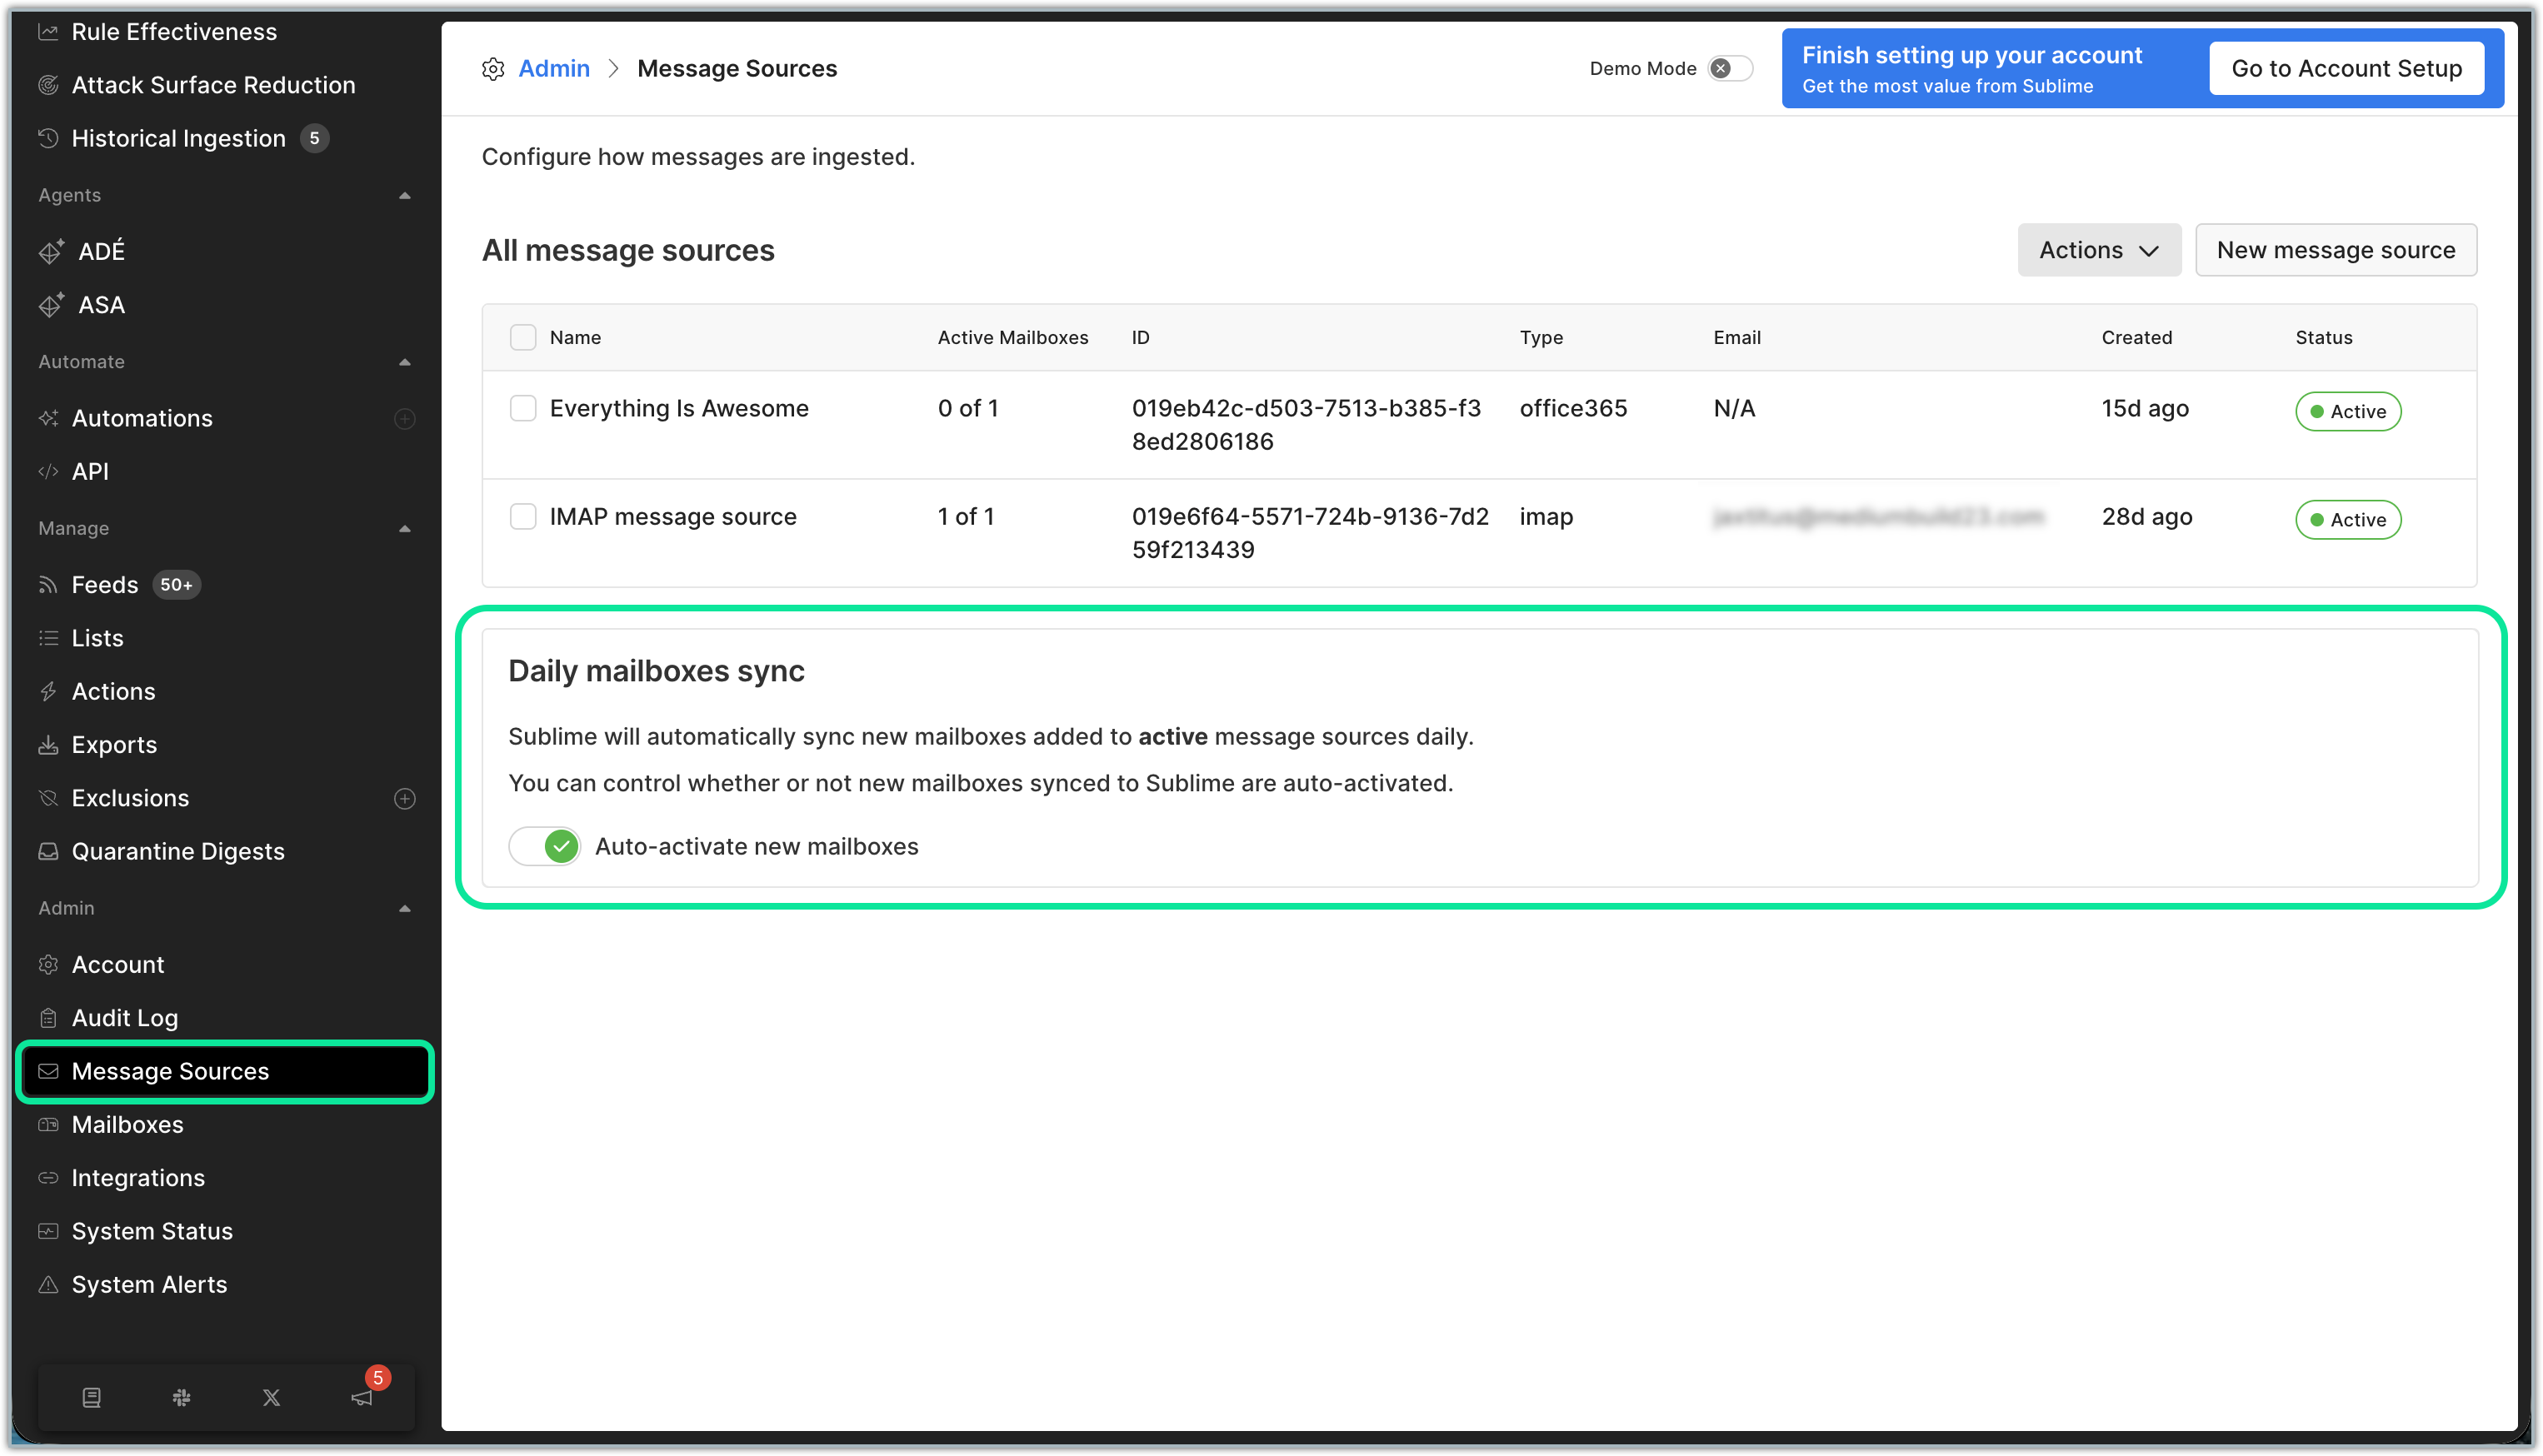Click the System Status monitor icon
Screen dimensions: 2543x1456
pos(48,1231)
